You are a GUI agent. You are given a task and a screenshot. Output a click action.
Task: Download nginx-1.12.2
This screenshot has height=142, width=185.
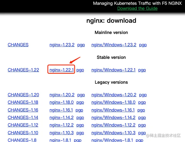pos(61,125)
